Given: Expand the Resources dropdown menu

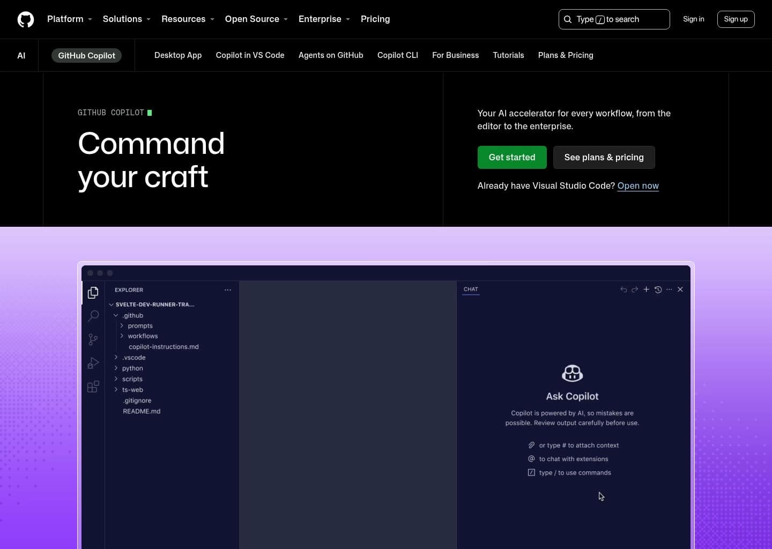Looking at the screenshot, I should coord(188,19).
